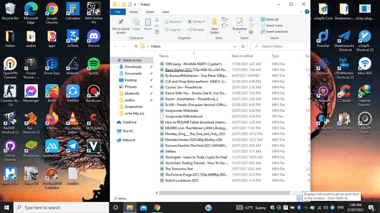Click the Rename button in Organize group
380x213 pixels.
(196, 30)
